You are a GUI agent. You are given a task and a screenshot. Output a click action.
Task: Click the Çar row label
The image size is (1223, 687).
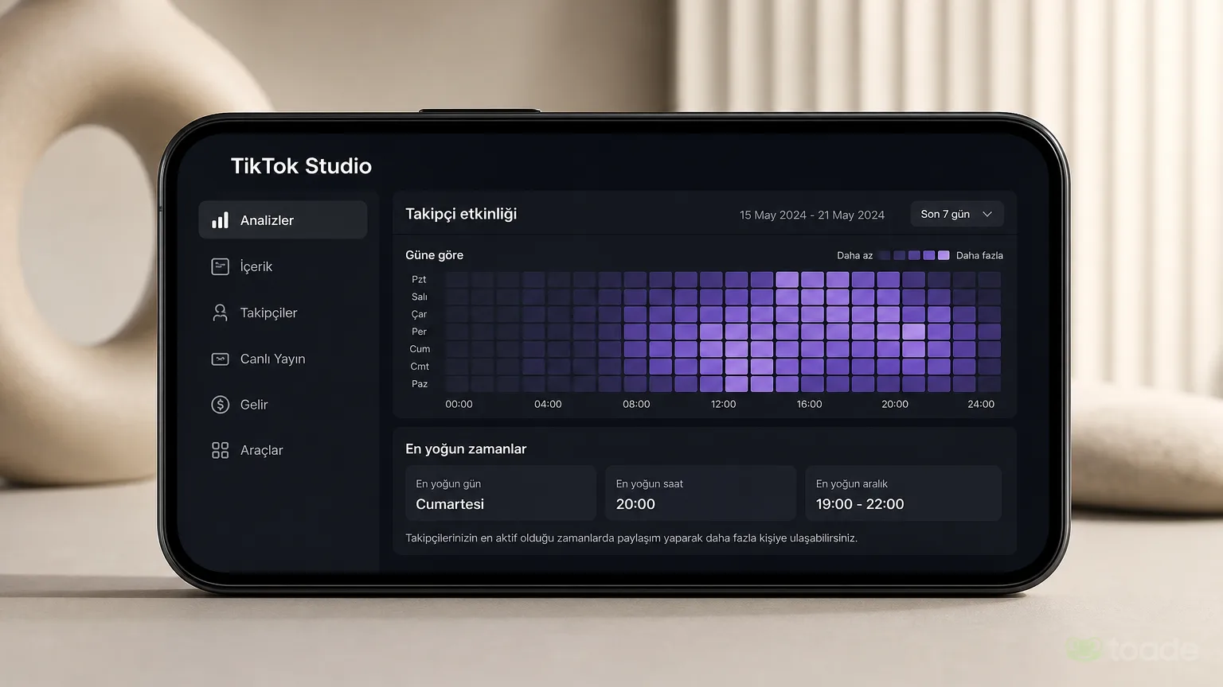pyautogui.click(x=419, y=314)
